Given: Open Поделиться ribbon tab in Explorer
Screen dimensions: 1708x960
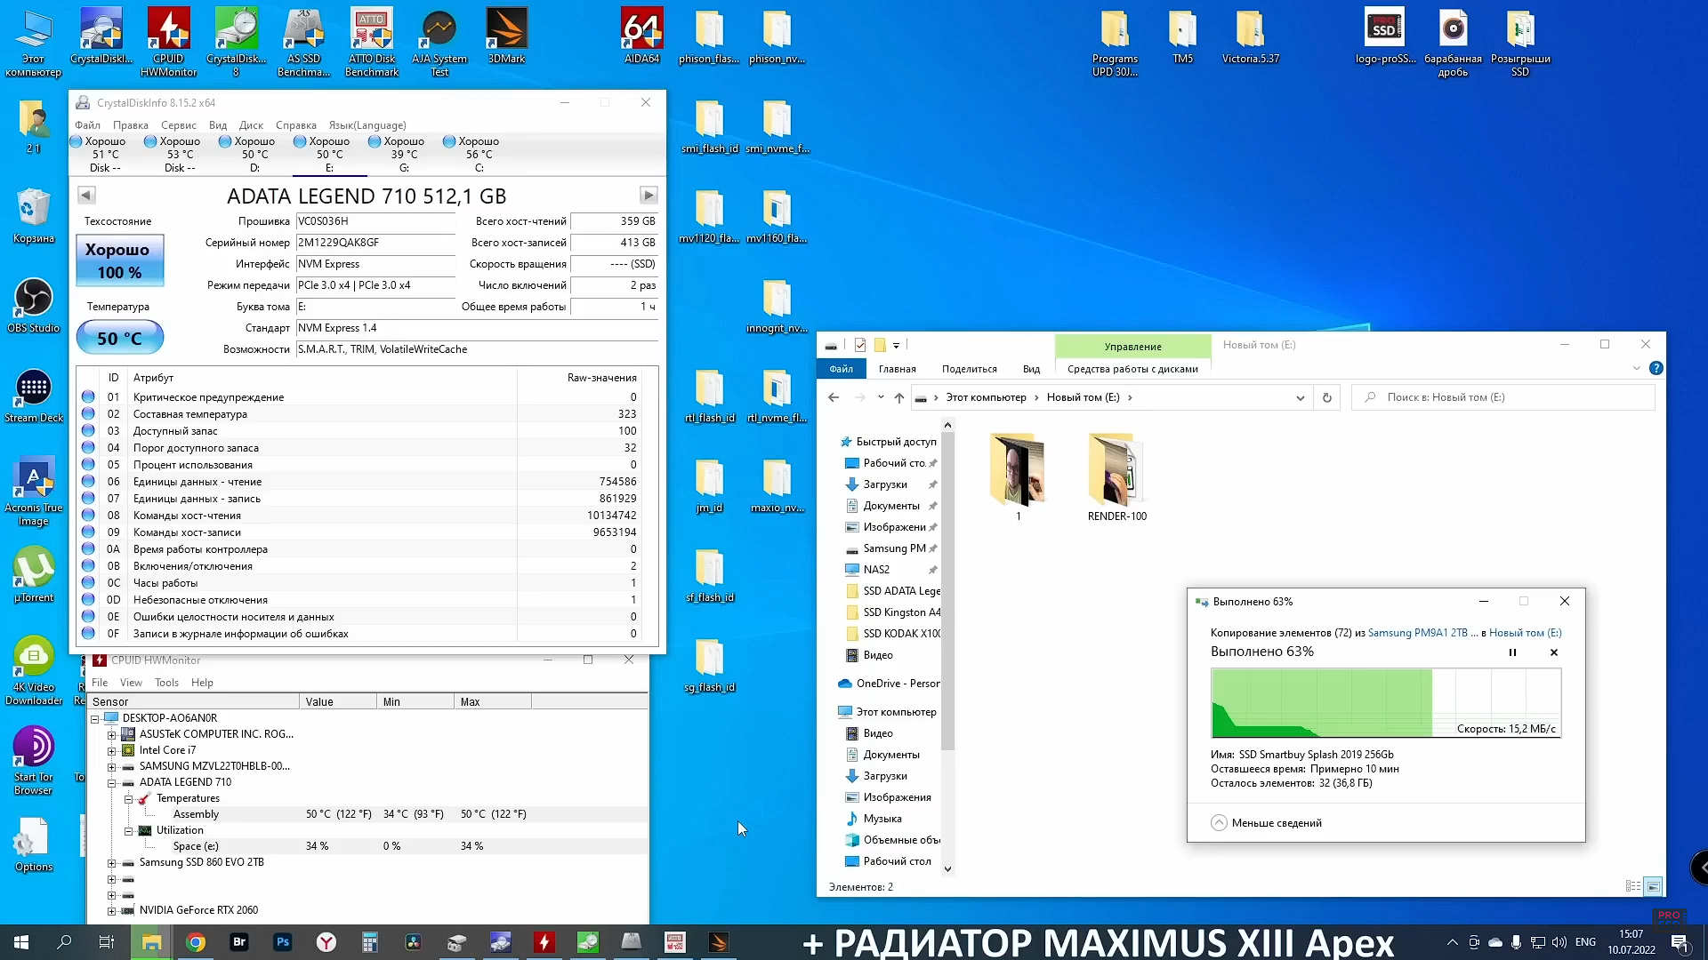Looking at the screenshot, I should click(x=969, y=369).
